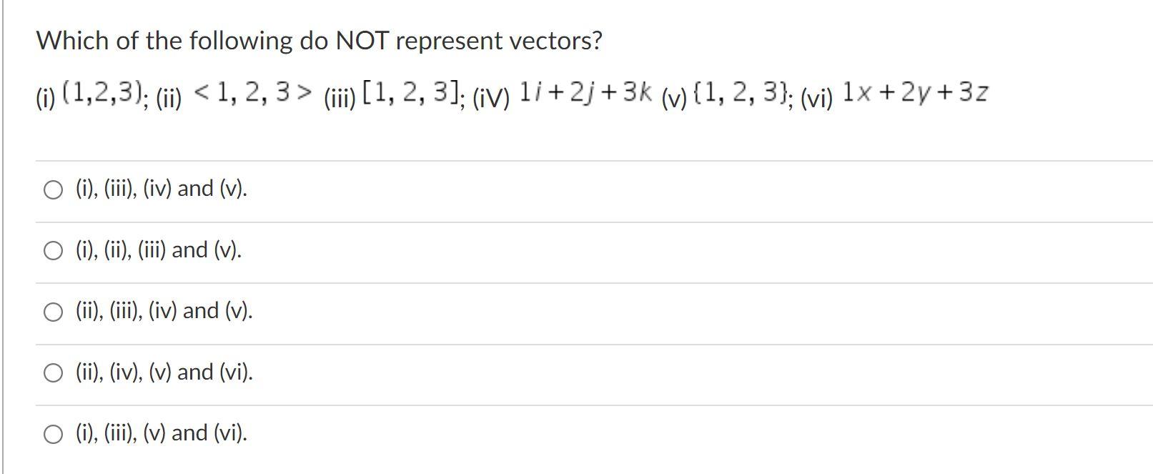Click the expression "1i + 2j + 3k" labeled (iv)
This screenshot has height=474, width=1153.
[x=583, y=90]
